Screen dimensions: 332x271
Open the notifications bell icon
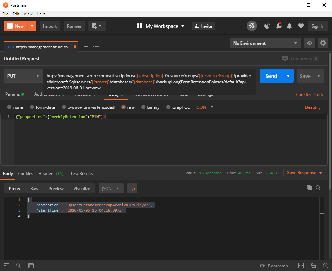289,26
